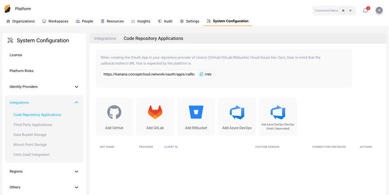Click the GitHub octocat icon
This screenshot has height=195, width=389.
[x=114, y=112]
